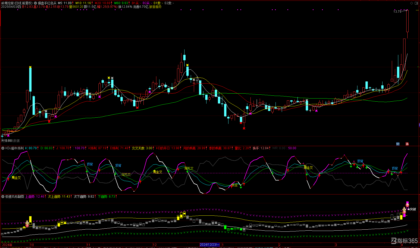420x248 pixels.
Task: Click the diamond icon at top right
Action: pyautogui.click(x=412, y=3)
